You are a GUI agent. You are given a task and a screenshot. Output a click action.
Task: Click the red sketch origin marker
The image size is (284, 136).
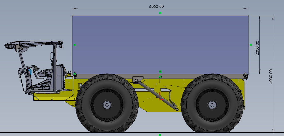click(x=160, y=96)
